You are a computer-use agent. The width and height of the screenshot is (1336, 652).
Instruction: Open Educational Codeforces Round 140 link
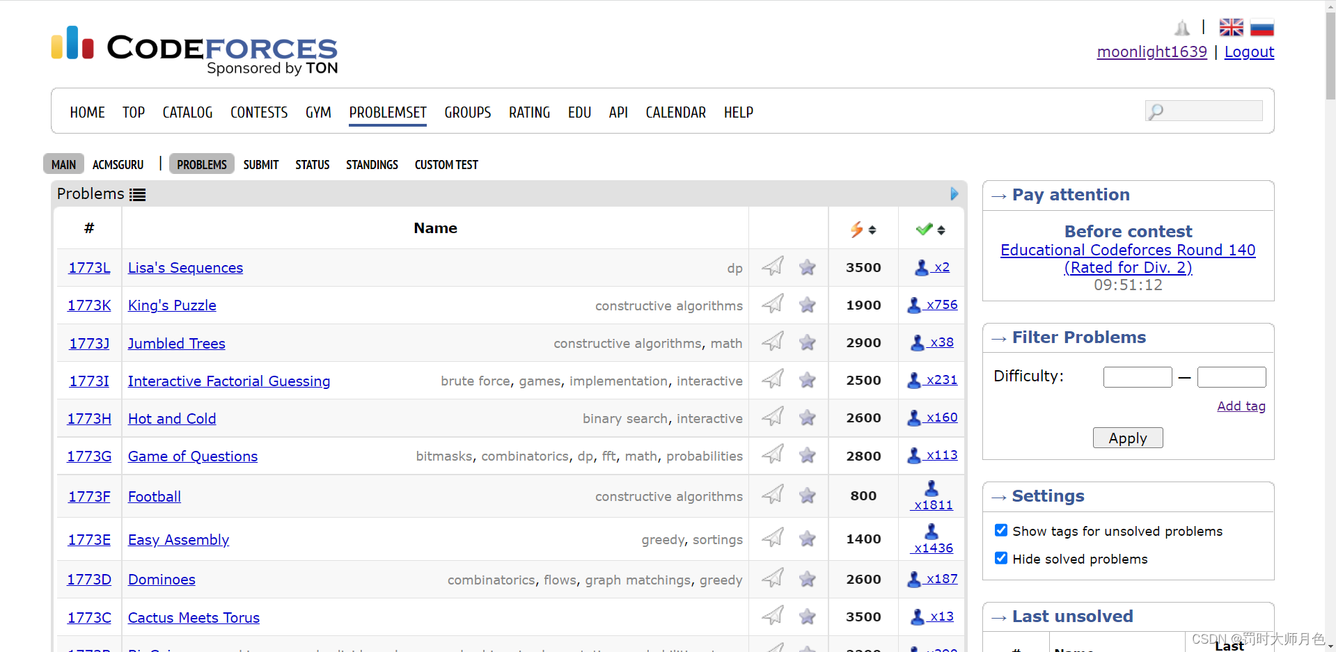coord(1128,258)
